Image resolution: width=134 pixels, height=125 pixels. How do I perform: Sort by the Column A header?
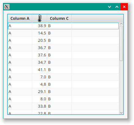tap(20, 18)
